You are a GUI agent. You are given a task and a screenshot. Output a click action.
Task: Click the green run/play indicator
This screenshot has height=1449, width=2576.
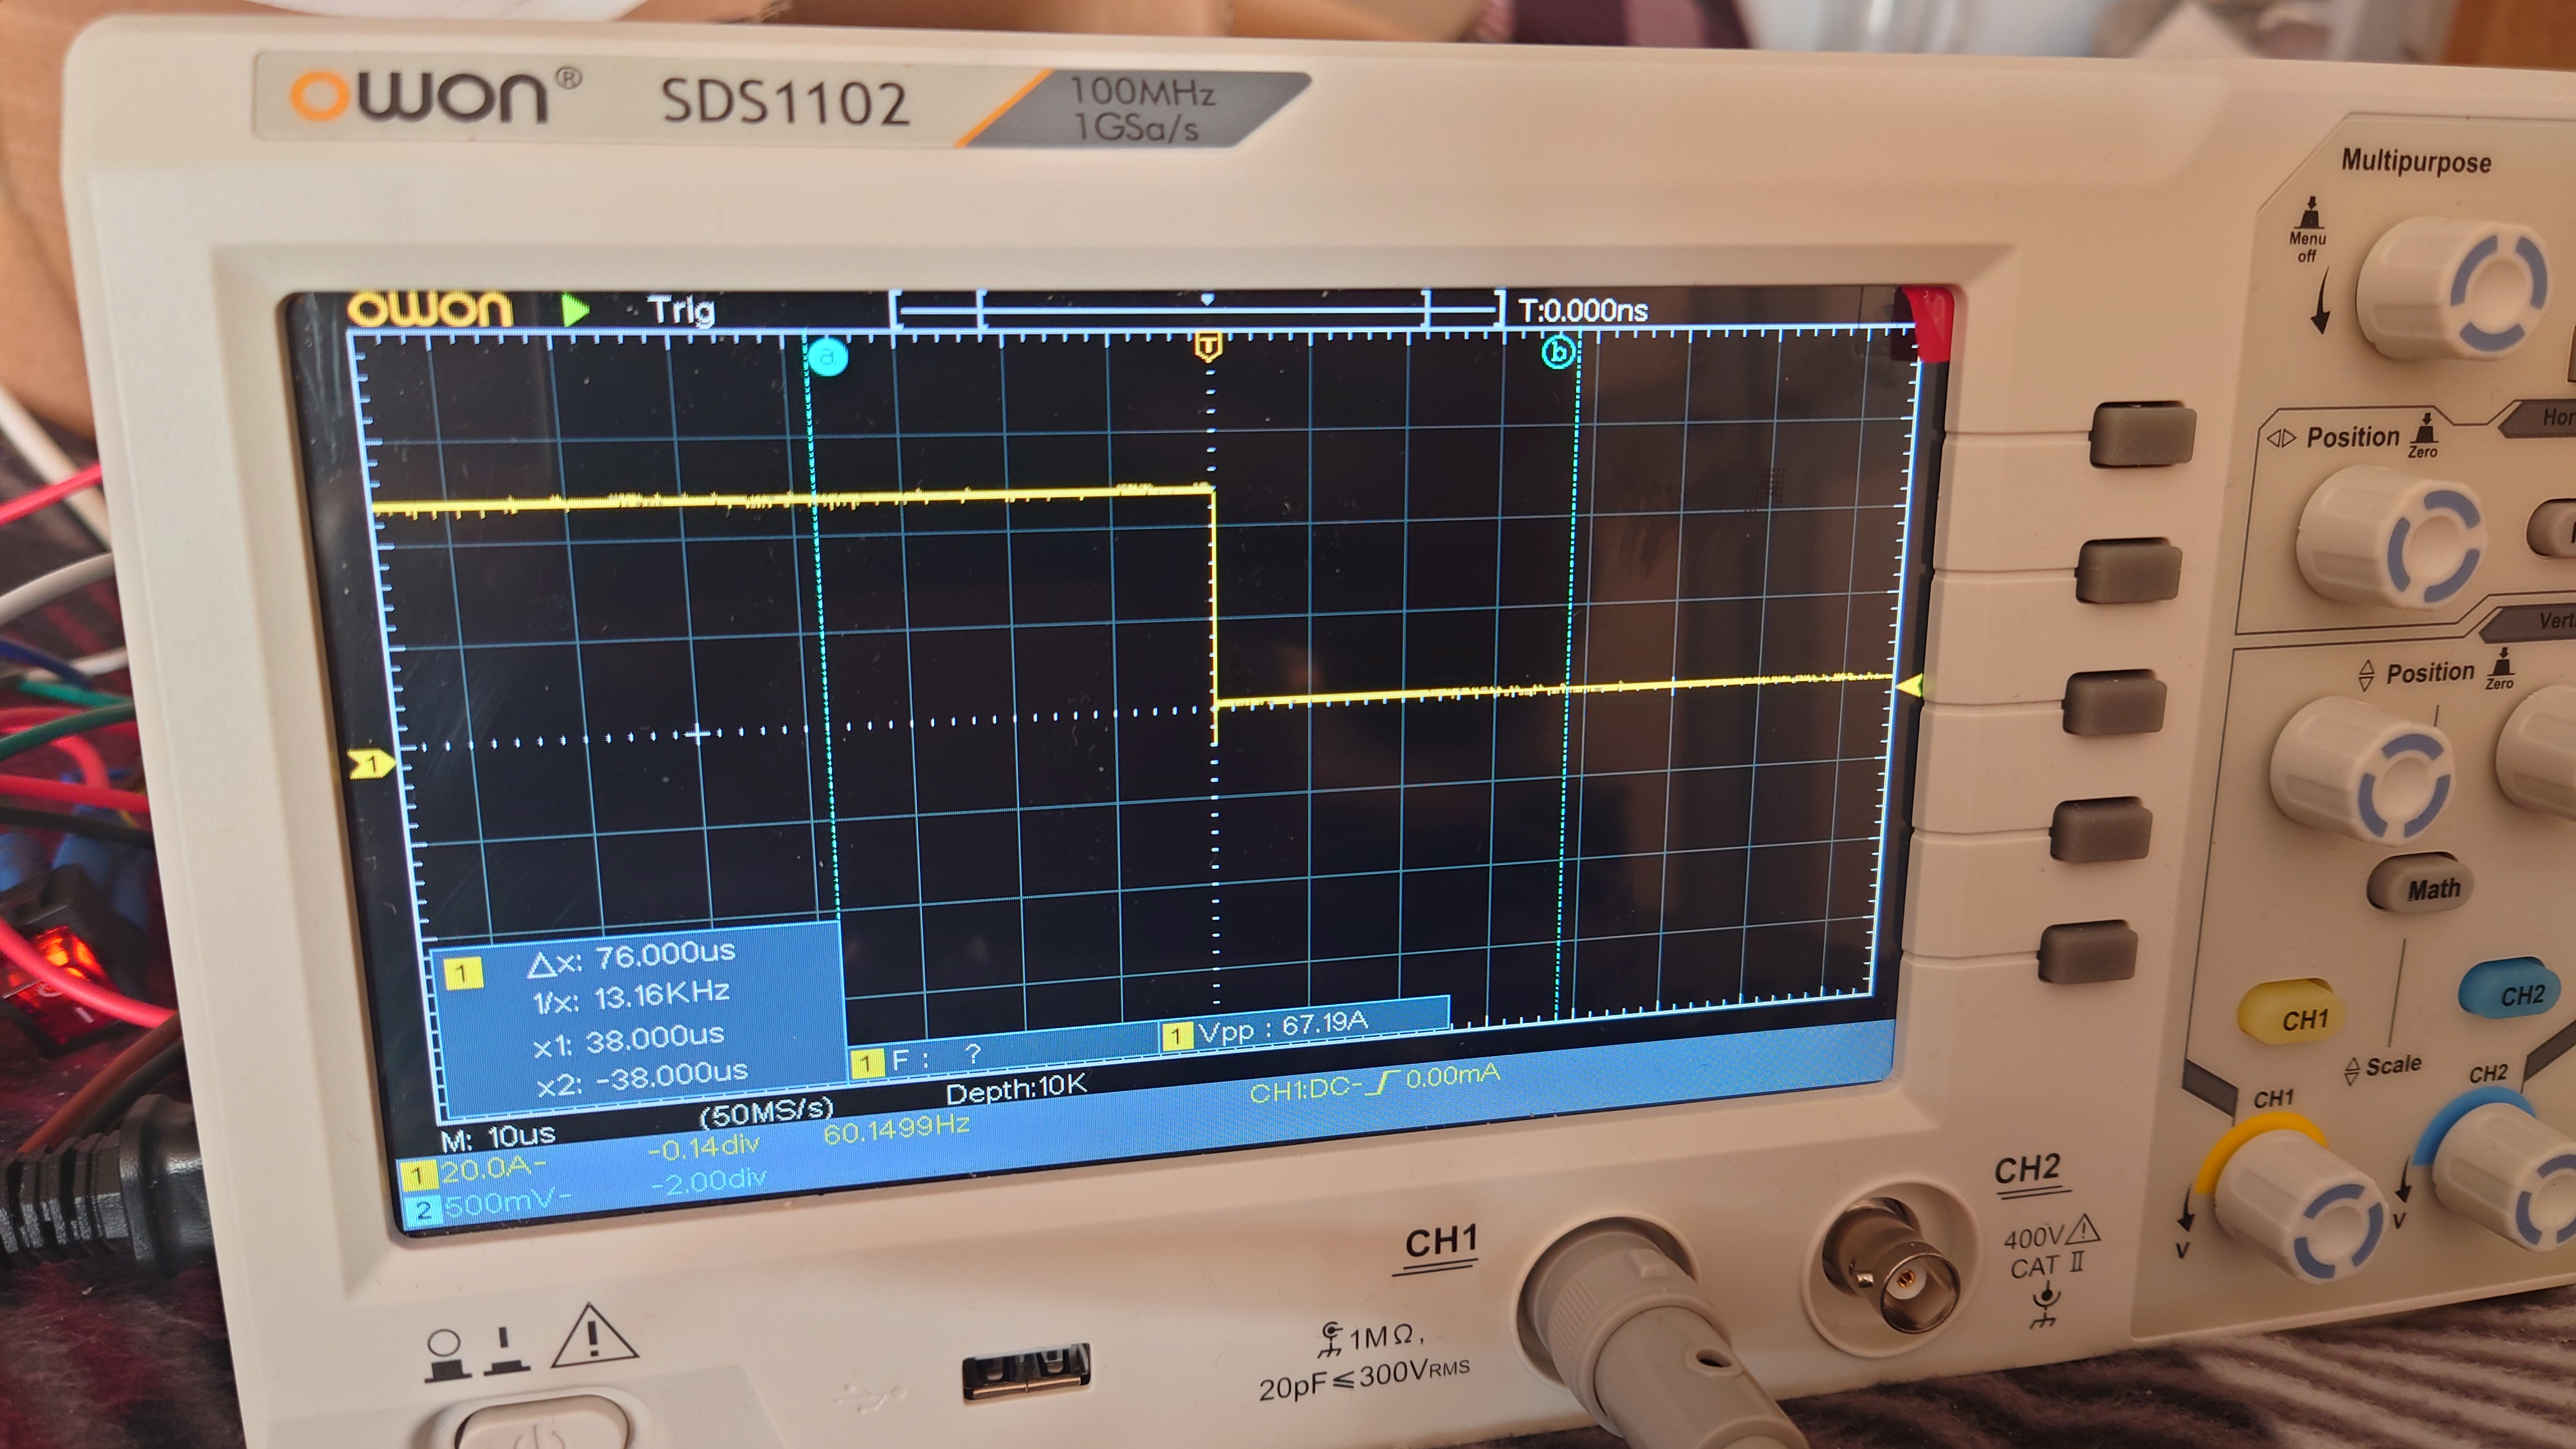click(x=574, y=310)
